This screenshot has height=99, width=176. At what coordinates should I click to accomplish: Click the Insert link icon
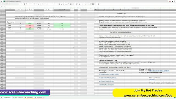pos(89,4)
